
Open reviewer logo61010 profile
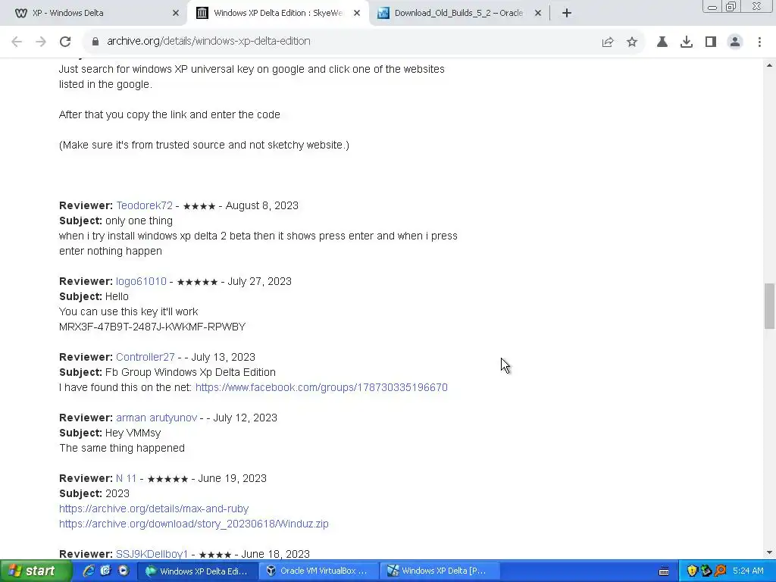[x=141, y=281]
